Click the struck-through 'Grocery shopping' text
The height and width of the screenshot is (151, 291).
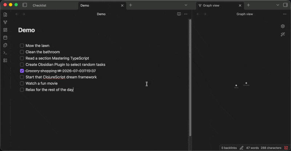(41, 71)
